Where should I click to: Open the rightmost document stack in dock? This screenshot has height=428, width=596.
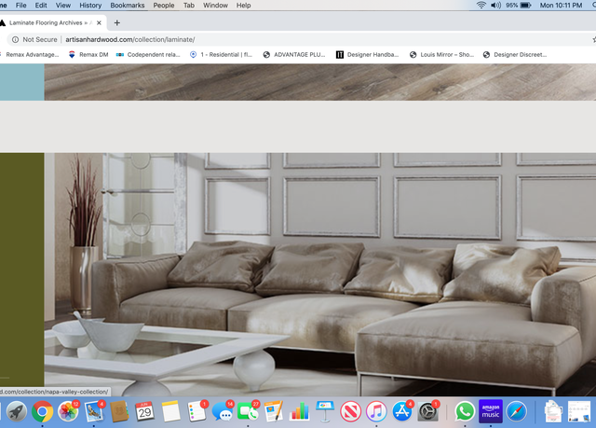click(579, 411)
